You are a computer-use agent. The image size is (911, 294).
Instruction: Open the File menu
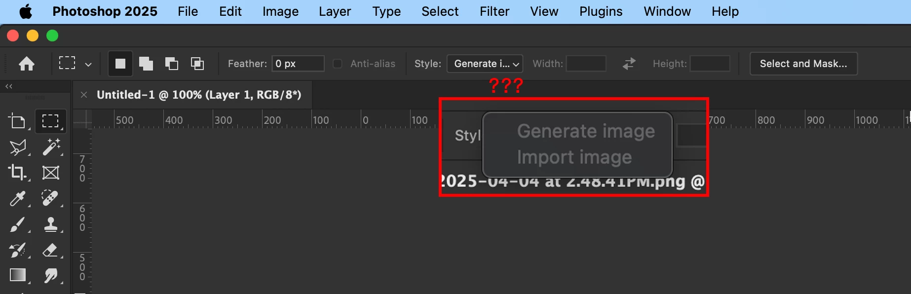pyautogui.click(x=188, y=11)
